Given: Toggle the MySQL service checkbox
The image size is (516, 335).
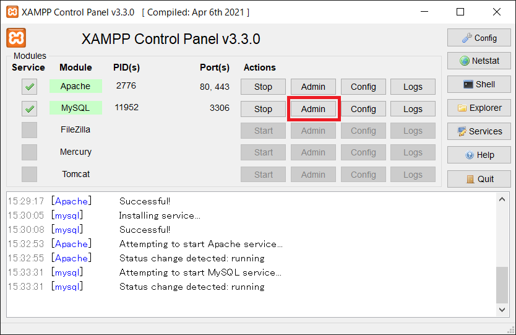Looking at the screenshot, I should click(x=29, y=109).
